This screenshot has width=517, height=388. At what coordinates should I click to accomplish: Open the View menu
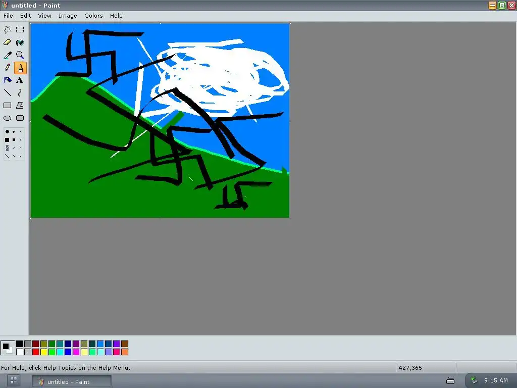coord(44,16)
